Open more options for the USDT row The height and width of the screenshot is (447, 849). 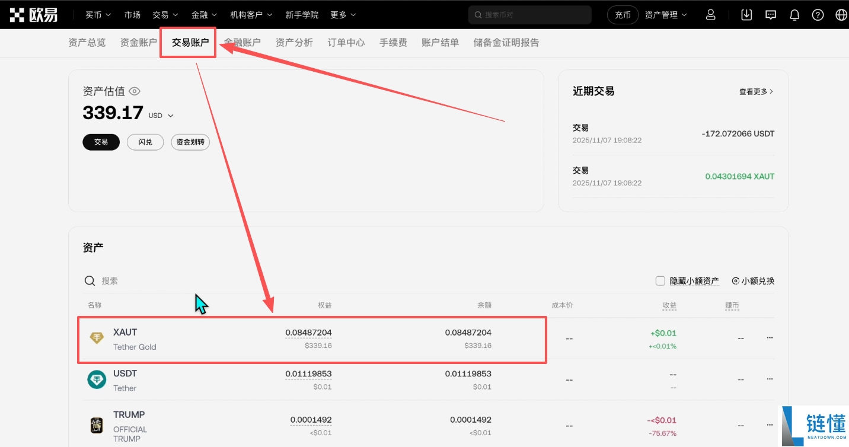pos(769,379)
